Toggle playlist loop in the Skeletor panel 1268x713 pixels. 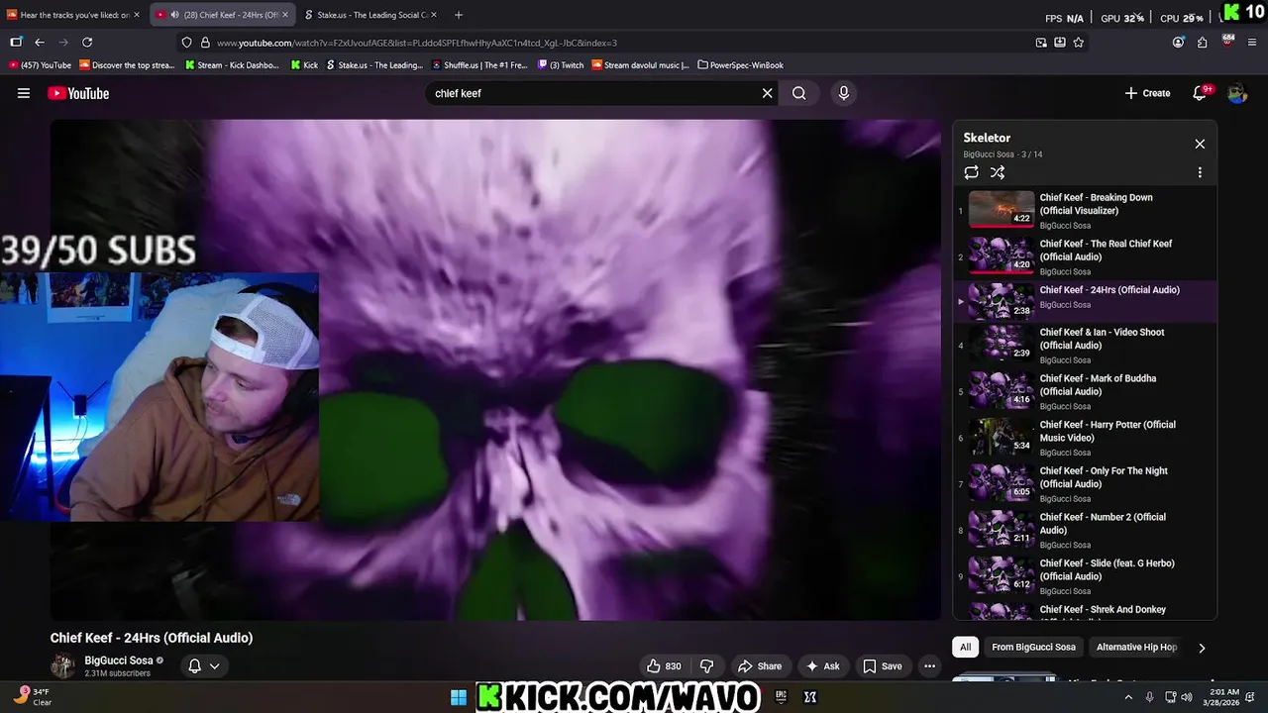(x=972, y=172)
